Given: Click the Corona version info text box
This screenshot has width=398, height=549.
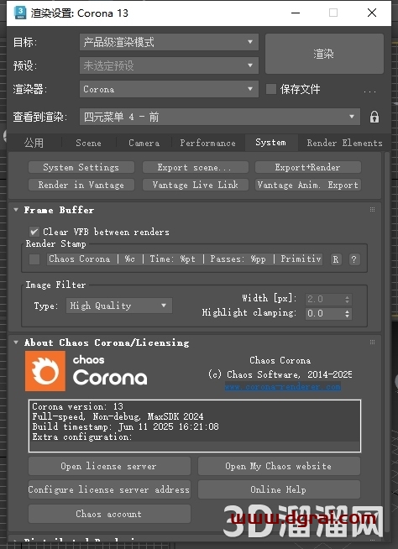Looking at the screenshot, I should tap(195, 426).
